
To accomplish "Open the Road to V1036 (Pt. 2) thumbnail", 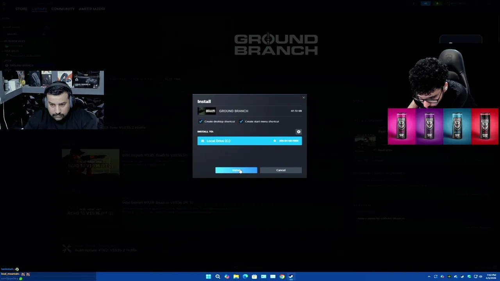I will point(91,162).
